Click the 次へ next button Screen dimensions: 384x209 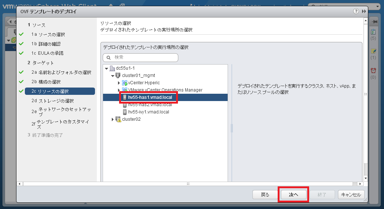coord(293,195)
